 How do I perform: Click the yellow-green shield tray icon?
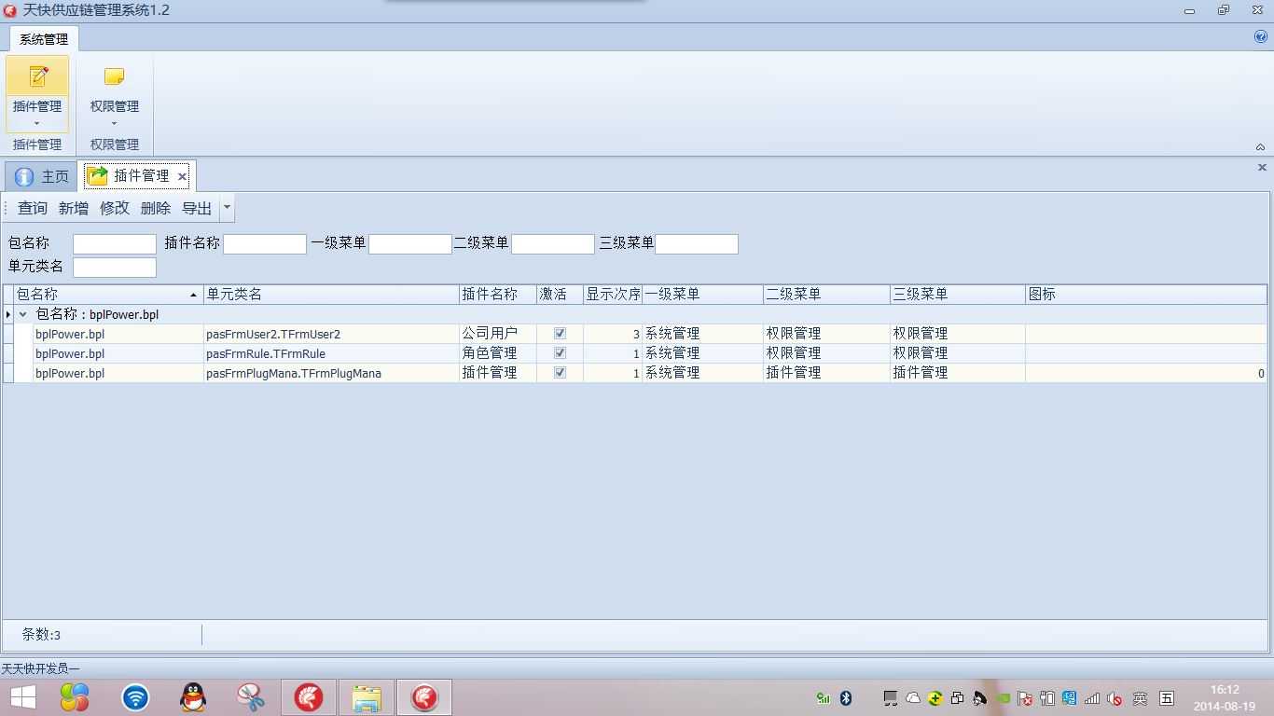click(935, 697)
